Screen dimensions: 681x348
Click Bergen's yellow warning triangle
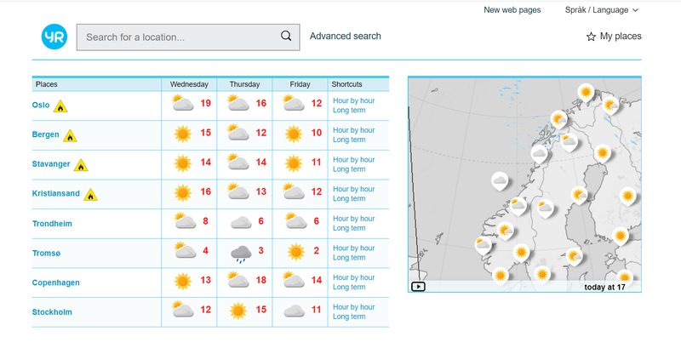(70, 136)
